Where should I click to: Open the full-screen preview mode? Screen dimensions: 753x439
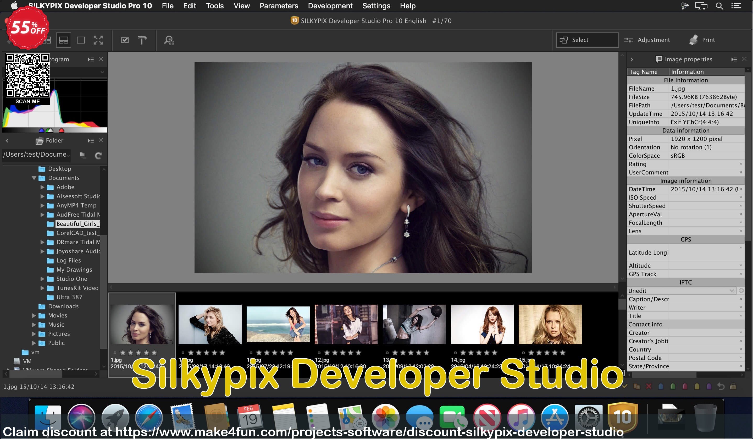tap(98, 40)
